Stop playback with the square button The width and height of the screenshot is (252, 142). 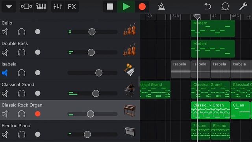[x=110, y=7]
